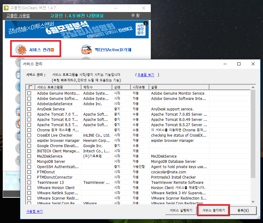This screenshot has width=263, height=223.
Task: Minimize the GoClean main window
Action: click(116, 8)
